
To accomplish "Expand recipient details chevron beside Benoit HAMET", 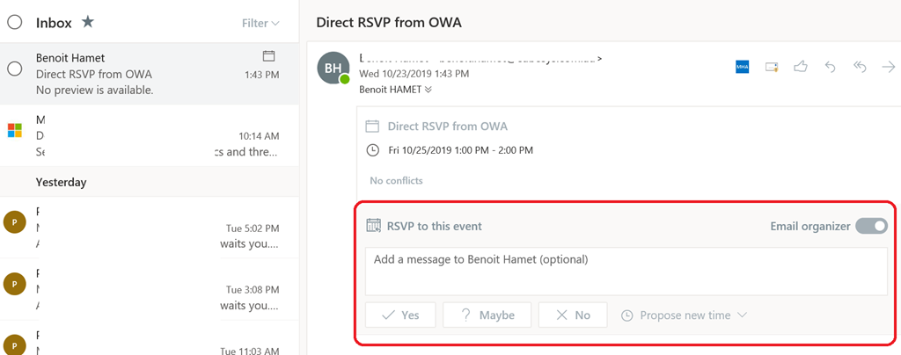I will click(429, 89).
